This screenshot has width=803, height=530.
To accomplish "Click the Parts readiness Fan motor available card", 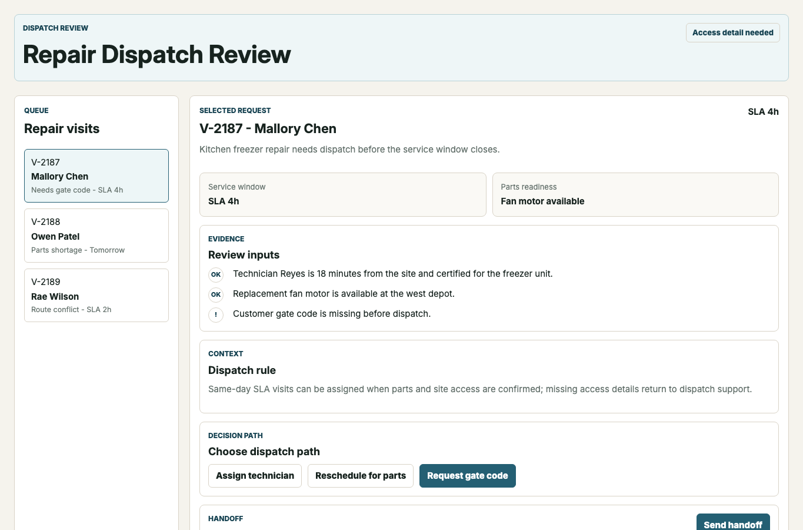I will click(635, 194).
